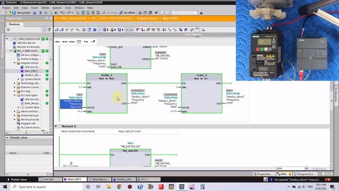This screenshot has height=191, width=339.
Task: Click highlighted Frequency Input operand at NORM_X VALUE
Action: 71,104
